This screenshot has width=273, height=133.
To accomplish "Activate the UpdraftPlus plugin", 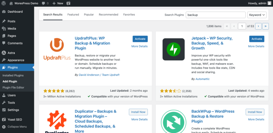I will 140,39.
